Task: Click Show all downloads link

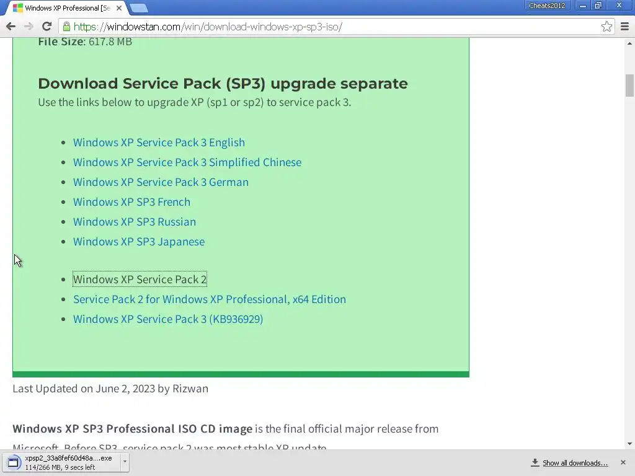Action: tap(575, 463)
